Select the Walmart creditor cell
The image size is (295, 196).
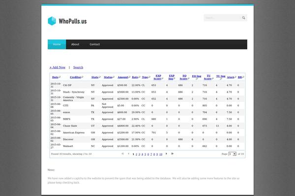tap(68, 146)
